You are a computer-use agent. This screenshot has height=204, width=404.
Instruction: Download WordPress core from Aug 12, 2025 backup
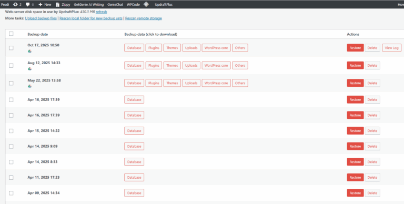pyautogui.click(x=216, y=65)
